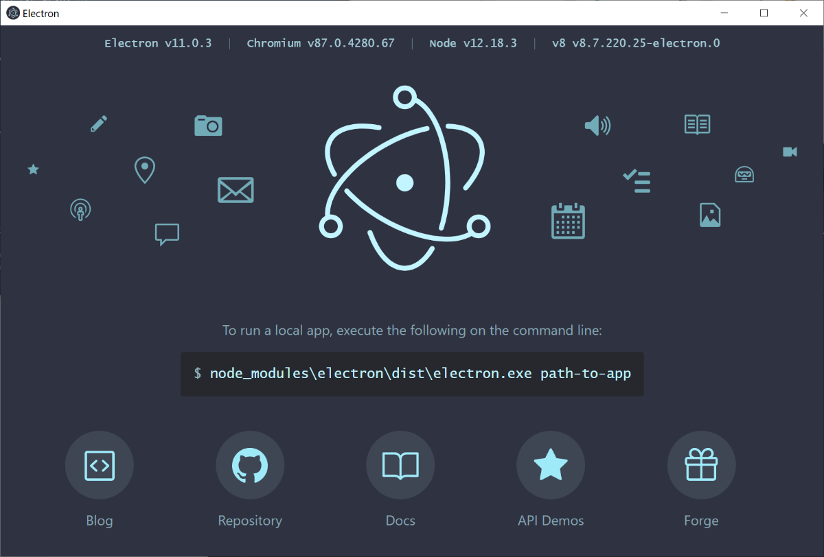Open the GitHub Repository icon
The height and width of the screenshot is (557, 824).
(250, 465)
